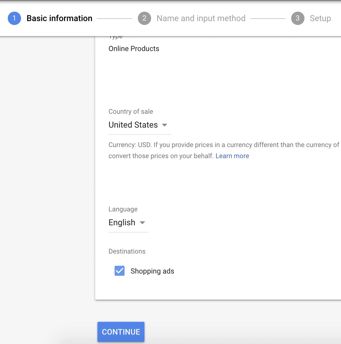Screen dimensions: 341x344
Task: Open the Learn more link
Action: coord(232,156)
